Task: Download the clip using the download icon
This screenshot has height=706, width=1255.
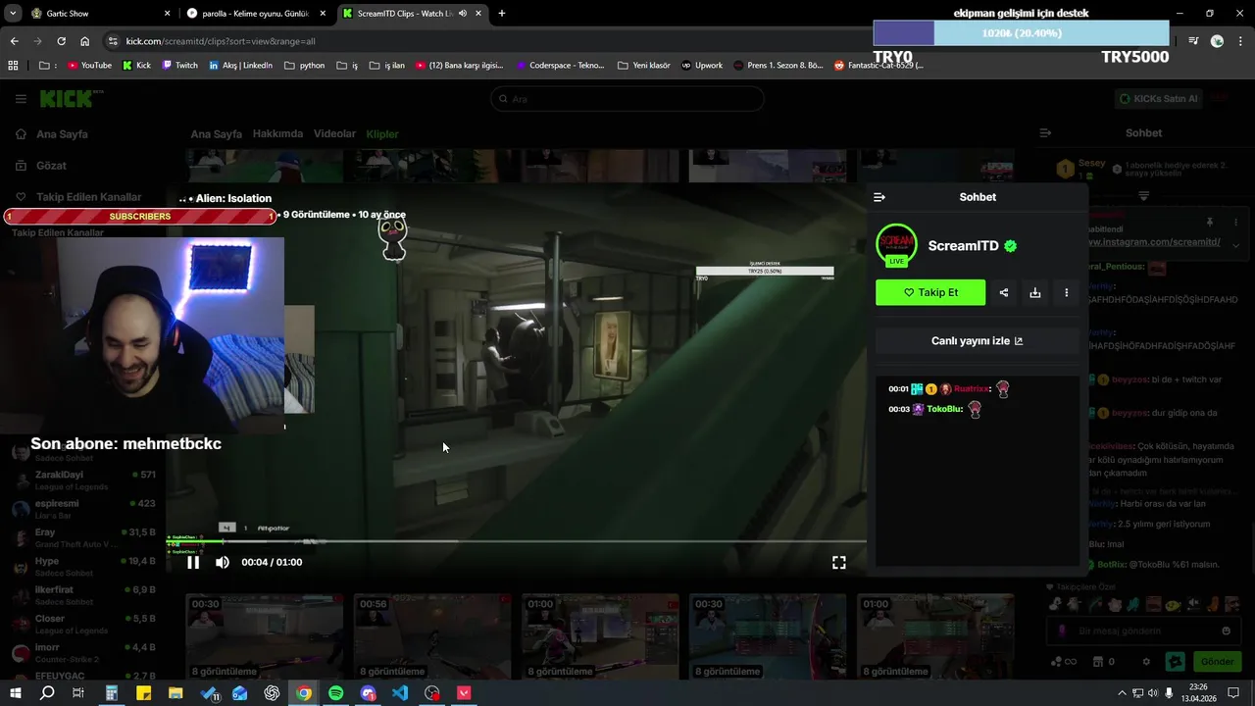Action: coord(1035,292)
